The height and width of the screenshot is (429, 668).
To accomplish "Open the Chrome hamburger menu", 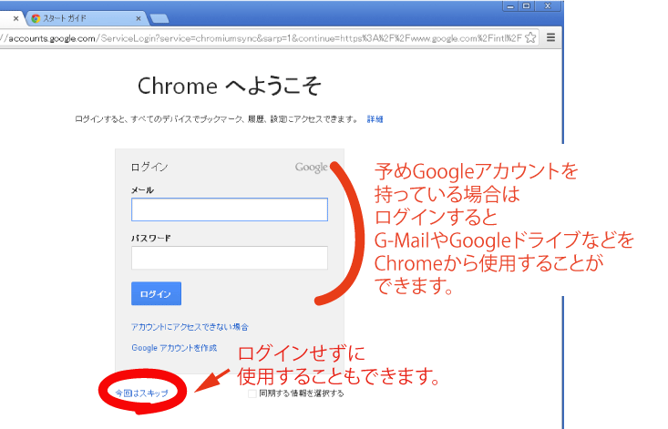I will coord(550,38).
